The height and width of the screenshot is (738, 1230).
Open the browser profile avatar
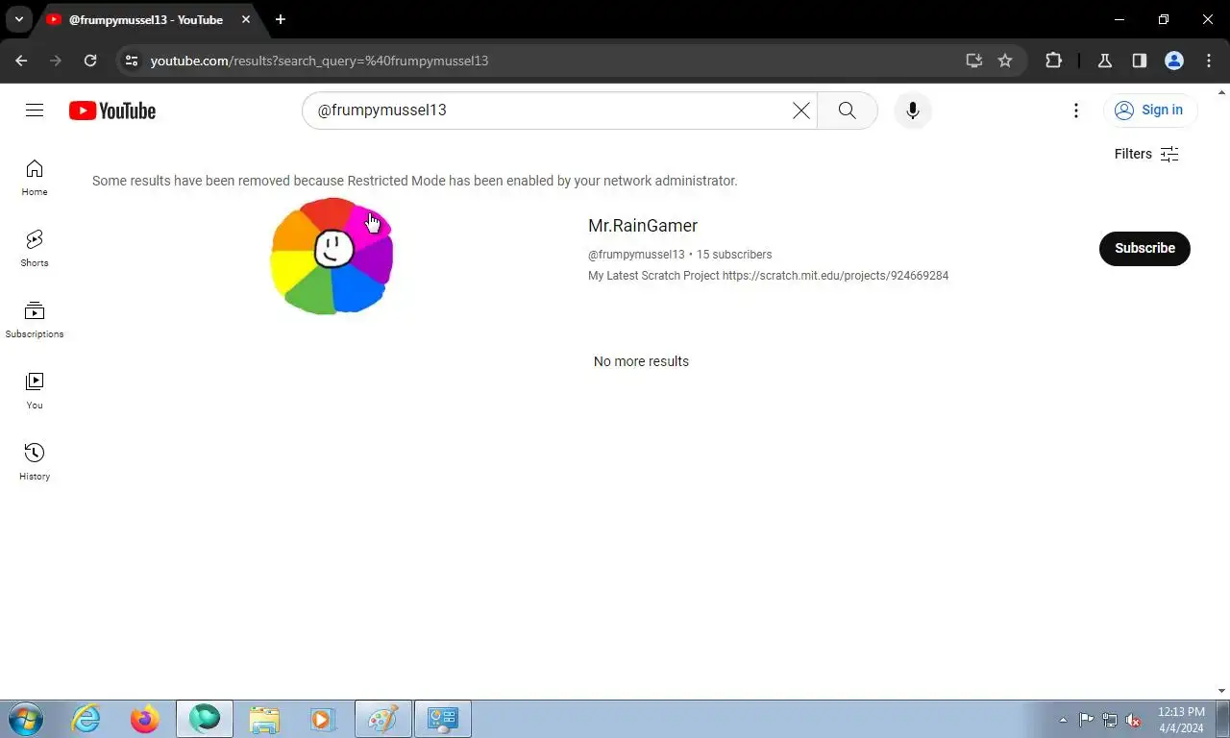(1174, 61)
